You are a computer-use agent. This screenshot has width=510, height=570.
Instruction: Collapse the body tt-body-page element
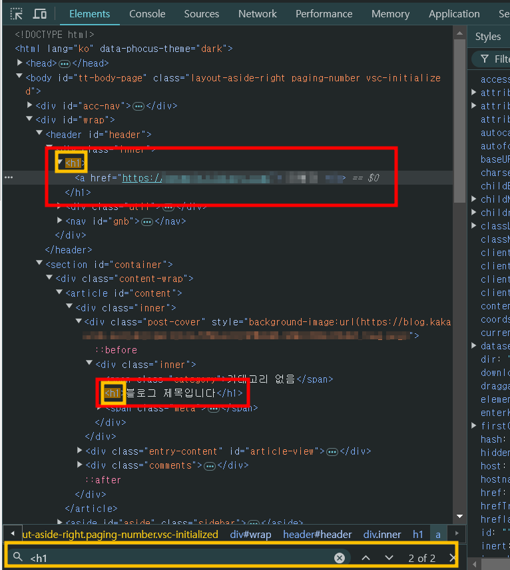[x=19, y=77]
